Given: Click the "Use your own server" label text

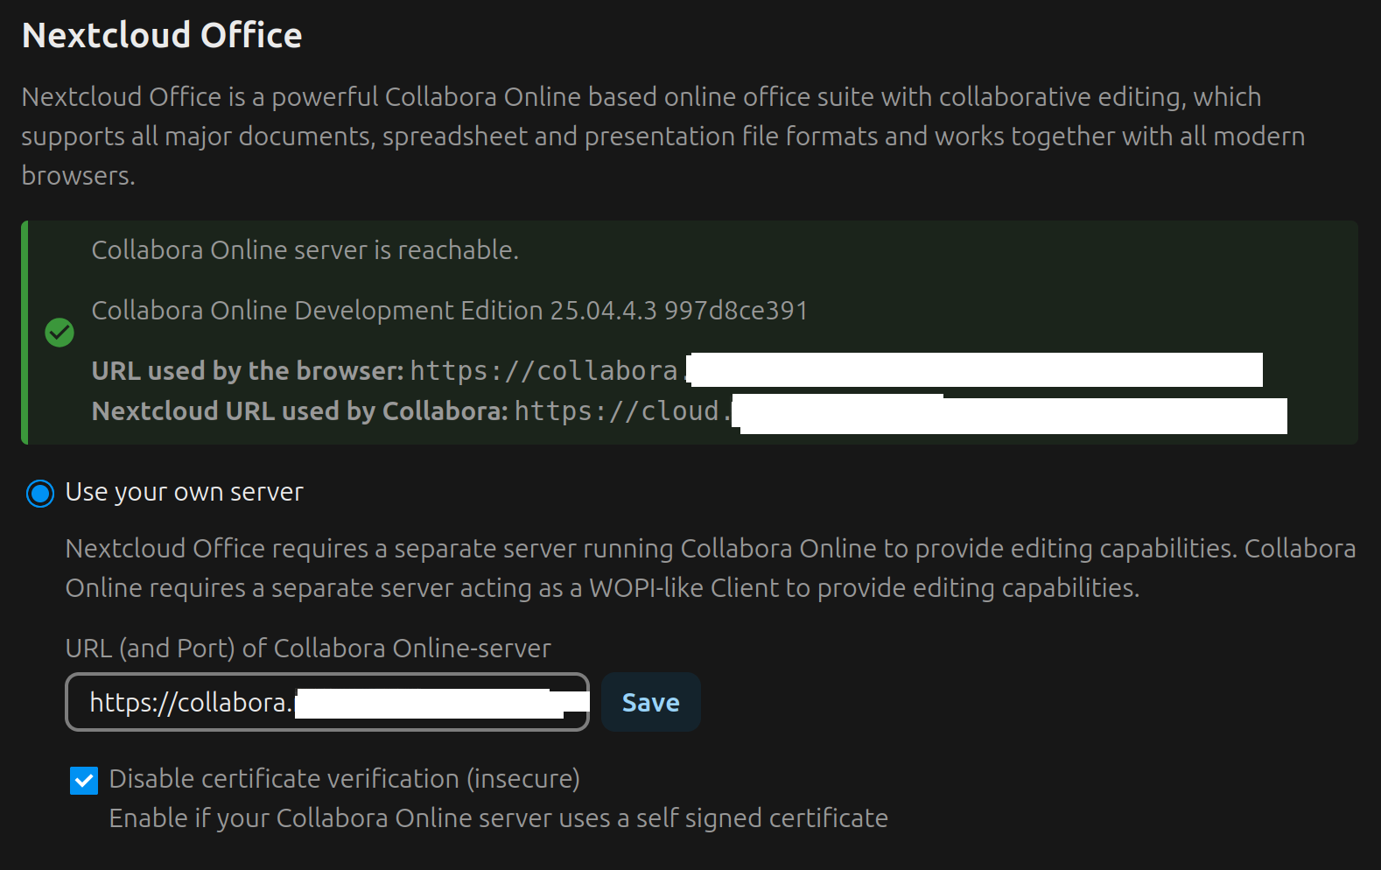Looking at the screenshot, I should [x=184, y=493].
